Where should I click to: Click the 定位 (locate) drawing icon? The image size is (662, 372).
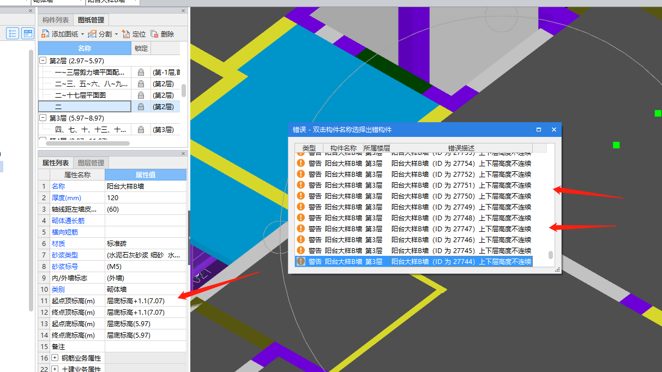[126, 34]
